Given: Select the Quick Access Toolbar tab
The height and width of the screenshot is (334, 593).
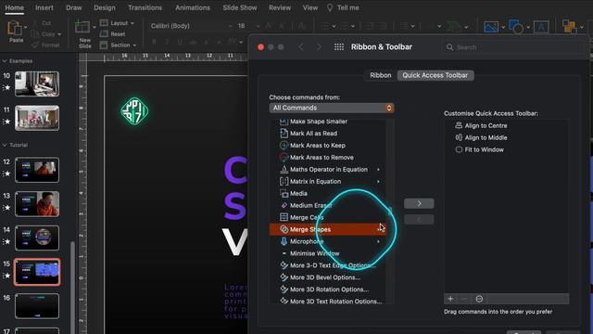Looking at the screenshot, I should [435, 75].
